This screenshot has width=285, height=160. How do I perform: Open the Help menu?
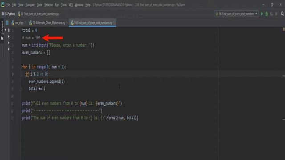click(88, 5)
